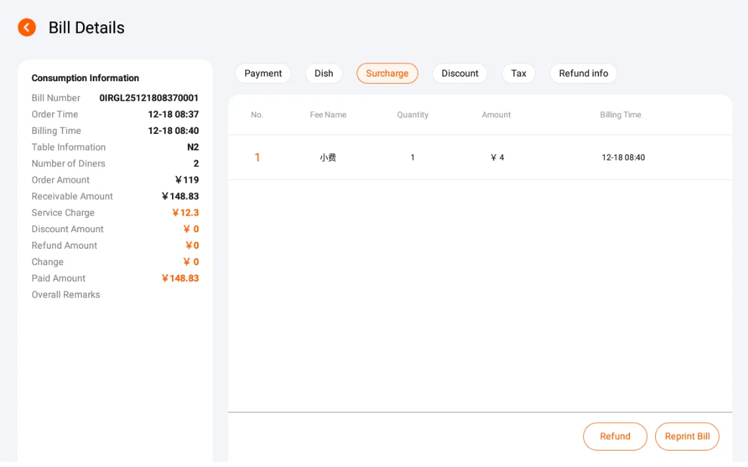View the Discount tab
Image resolution: width=748 pixels, height=467 pixels.
click(459, 73)
